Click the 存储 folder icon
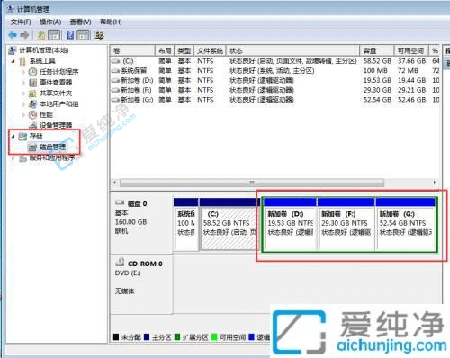This screenshot has height=358, width=450. [x=22, y=136]
